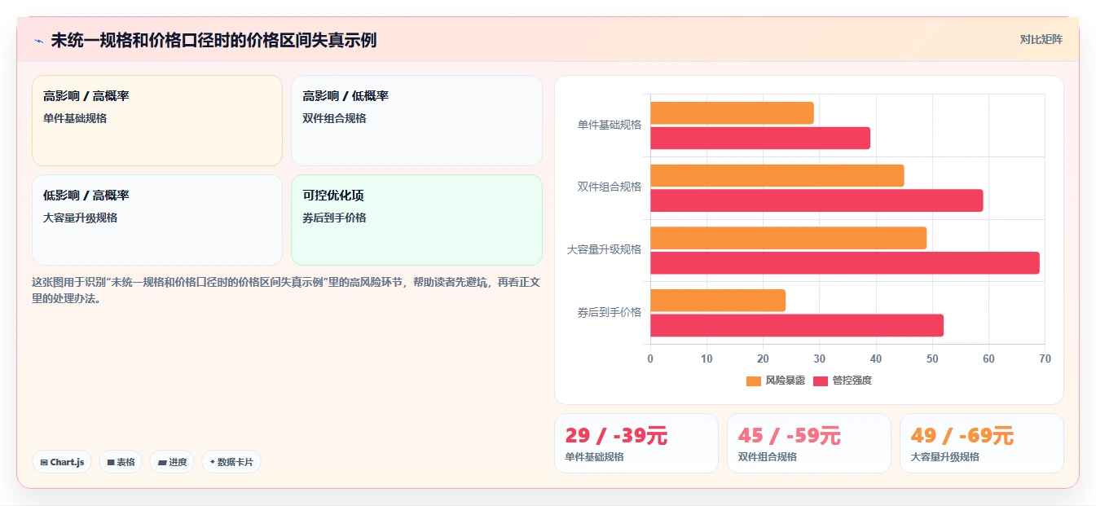The width and height of the screenshot is (1096, 506).
Task: Click the title 未统一规格和价格口径时的价格区间失真示例
Action: [213, 41]
